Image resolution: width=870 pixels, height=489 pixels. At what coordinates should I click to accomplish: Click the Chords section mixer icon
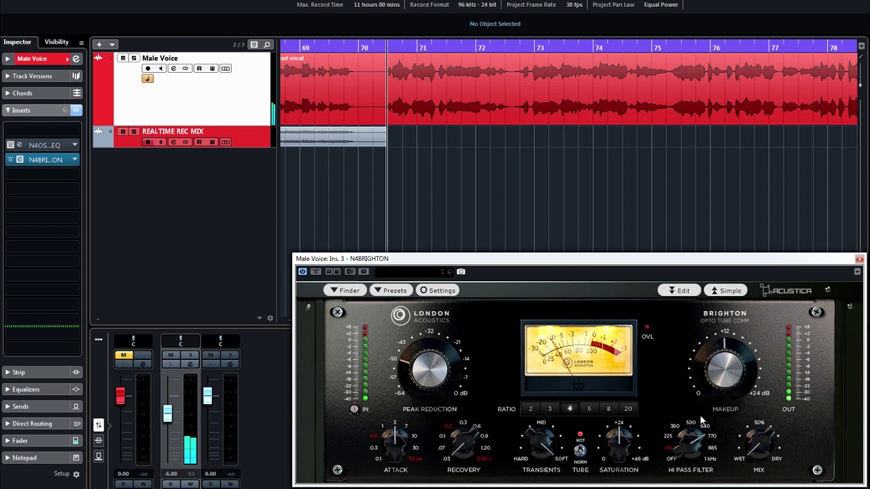[x=76, y=93]
